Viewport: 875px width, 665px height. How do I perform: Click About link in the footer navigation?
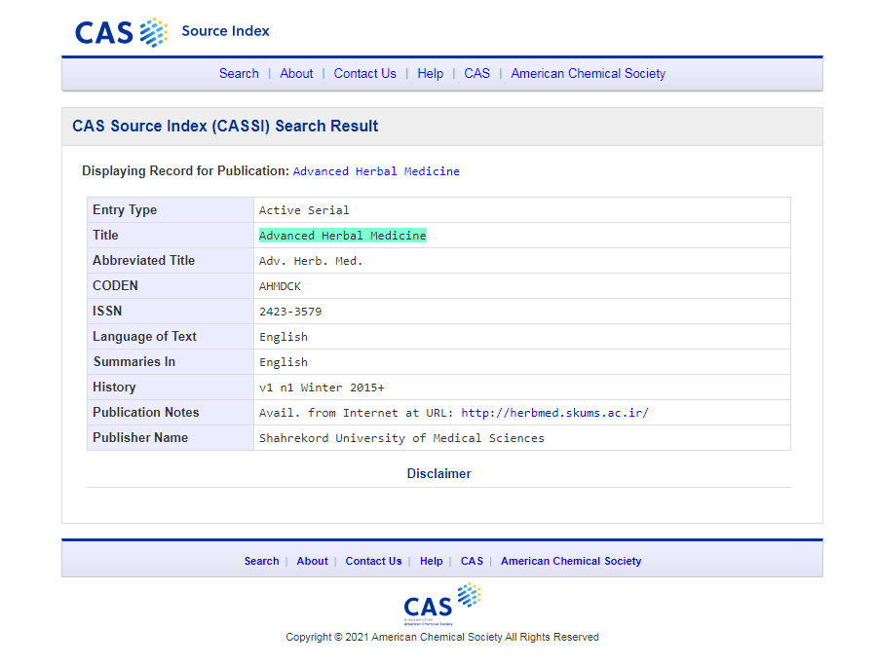313,561
